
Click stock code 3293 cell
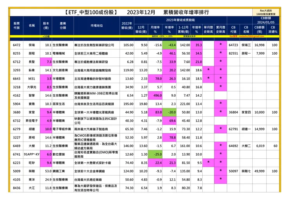tap(16, 70)
